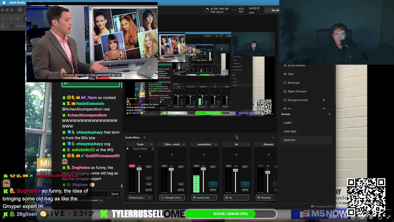Add an effect to Google Chrome channel

(172, 154)
